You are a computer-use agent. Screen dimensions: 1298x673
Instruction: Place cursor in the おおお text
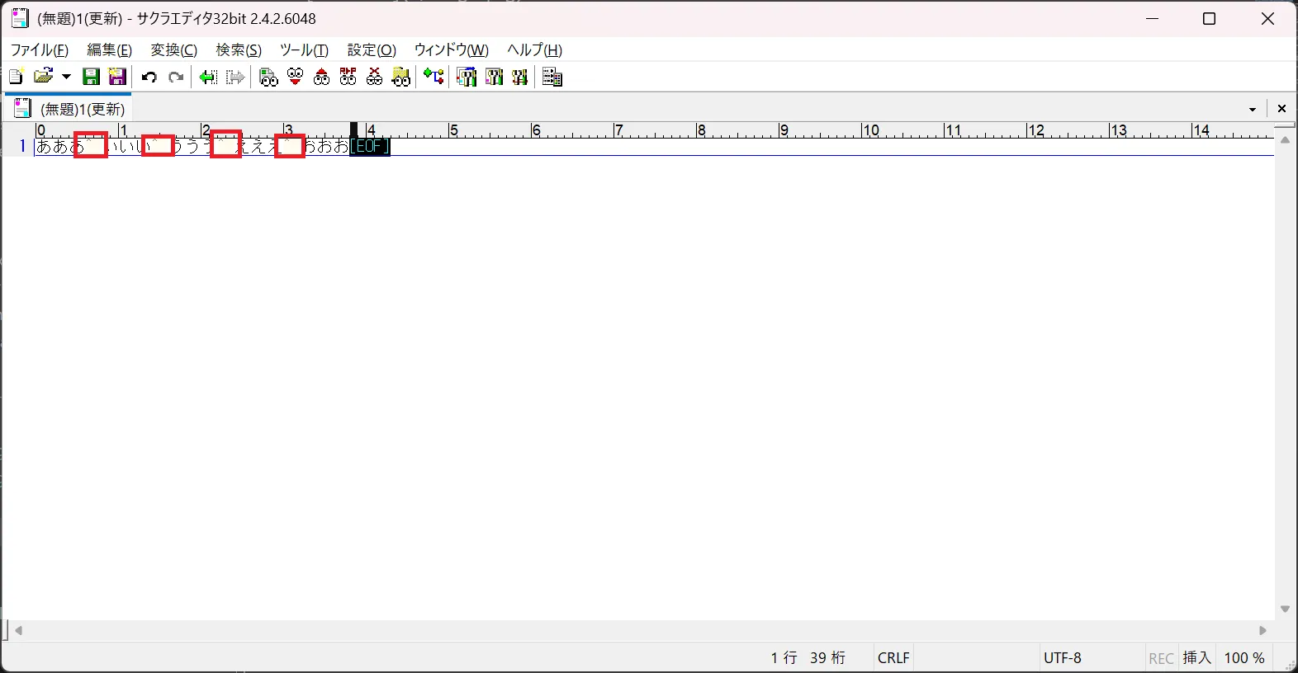327,147
